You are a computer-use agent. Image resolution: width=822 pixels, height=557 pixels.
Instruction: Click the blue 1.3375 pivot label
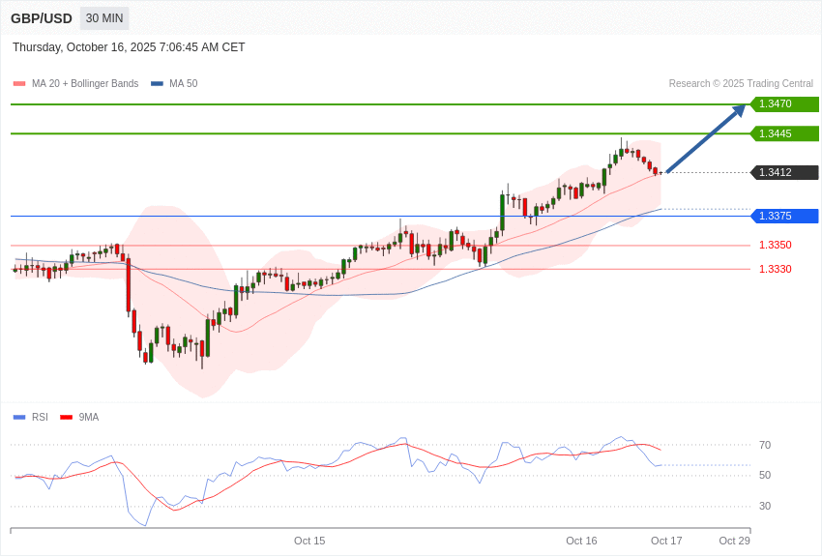point(784,216)
